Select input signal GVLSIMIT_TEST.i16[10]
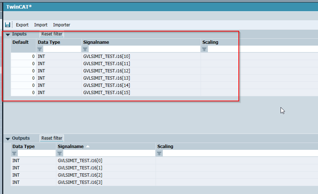 106,56
